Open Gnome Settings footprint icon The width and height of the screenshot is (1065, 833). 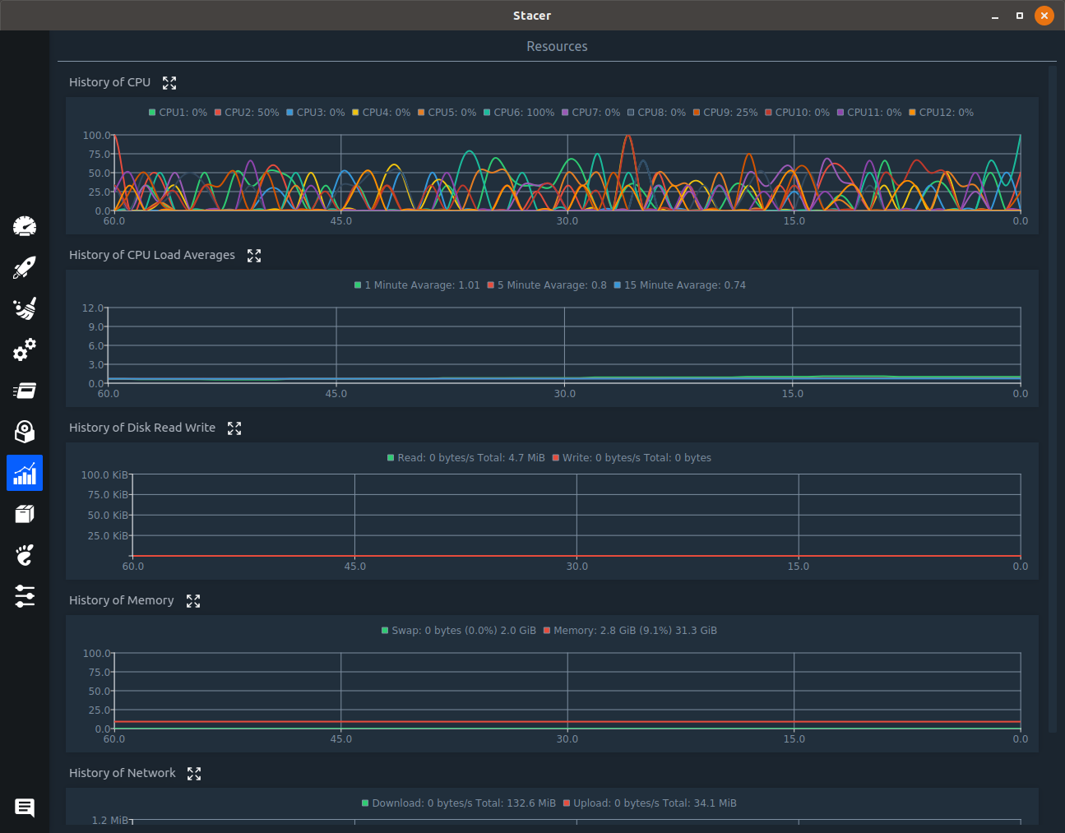point(25,555)
